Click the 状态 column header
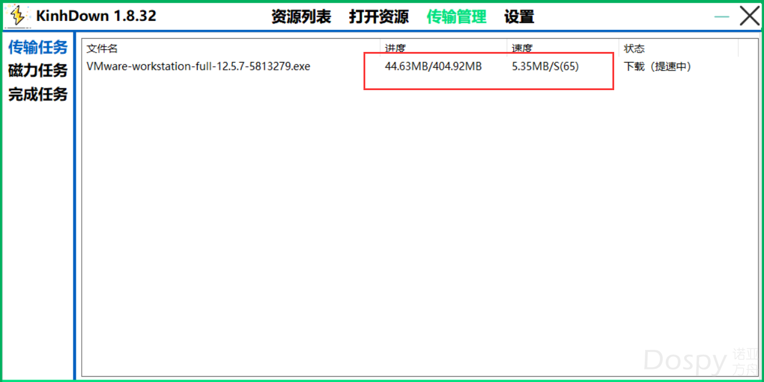The image size is (764, 382). click(679, 48)
